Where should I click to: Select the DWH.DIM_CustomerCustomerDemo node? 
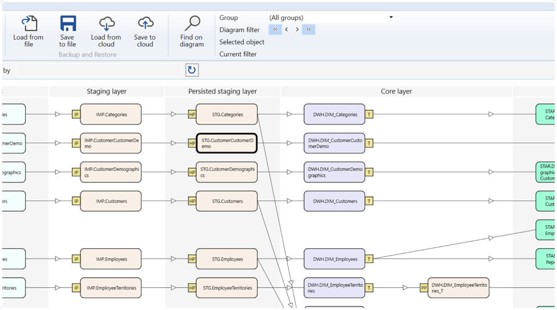334,143
